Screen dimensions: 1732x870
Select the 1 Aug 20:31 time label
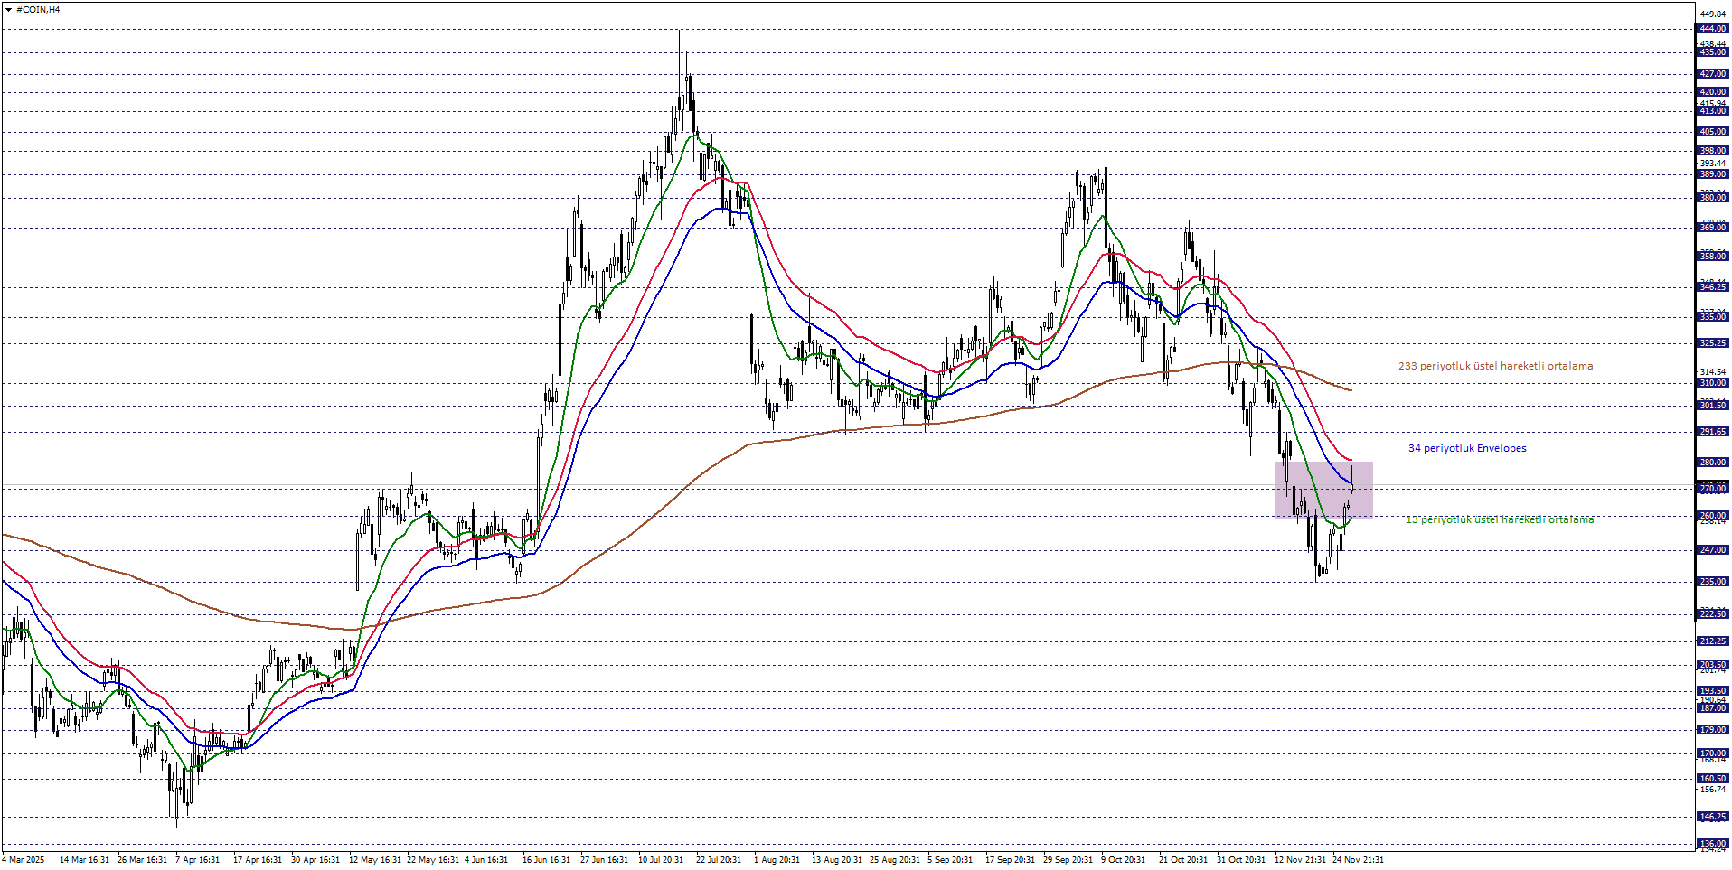pos(777,860)
